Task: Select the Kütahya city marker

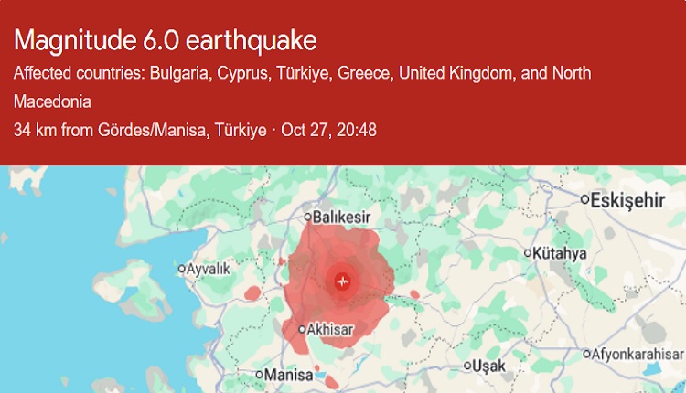Action: click(x=528, y=253)
